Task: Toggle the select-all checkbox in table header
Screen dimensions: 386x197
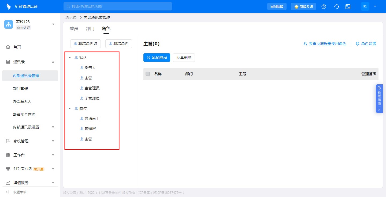Action: click(x=148, y=74)
